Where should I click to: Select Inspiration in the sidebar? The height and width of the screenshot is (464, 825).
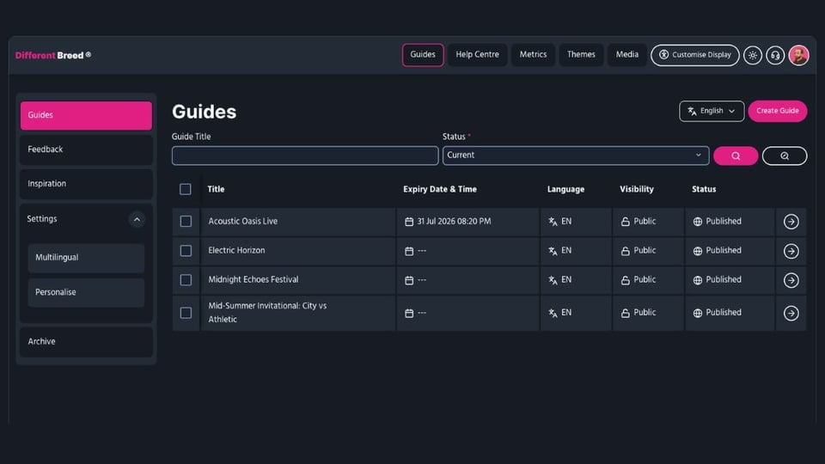pyautogui.click(x=86, y=184)
